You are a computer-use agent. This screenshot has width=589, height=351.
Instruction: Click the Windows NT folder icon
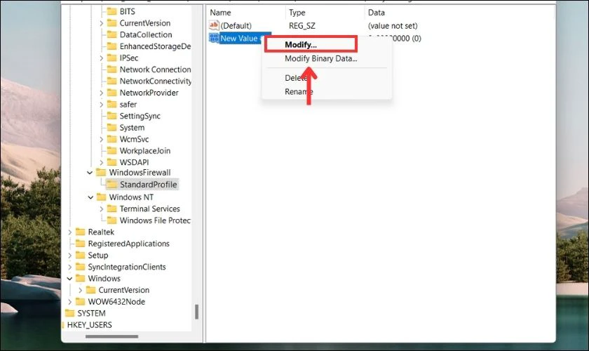click(x=102, y=197)
